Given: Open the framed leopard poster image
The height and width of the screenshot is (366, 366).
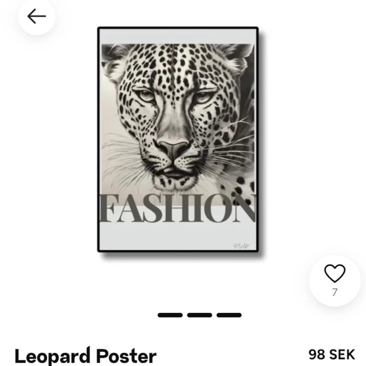Looking at the screenshot, I should (178, 140).
